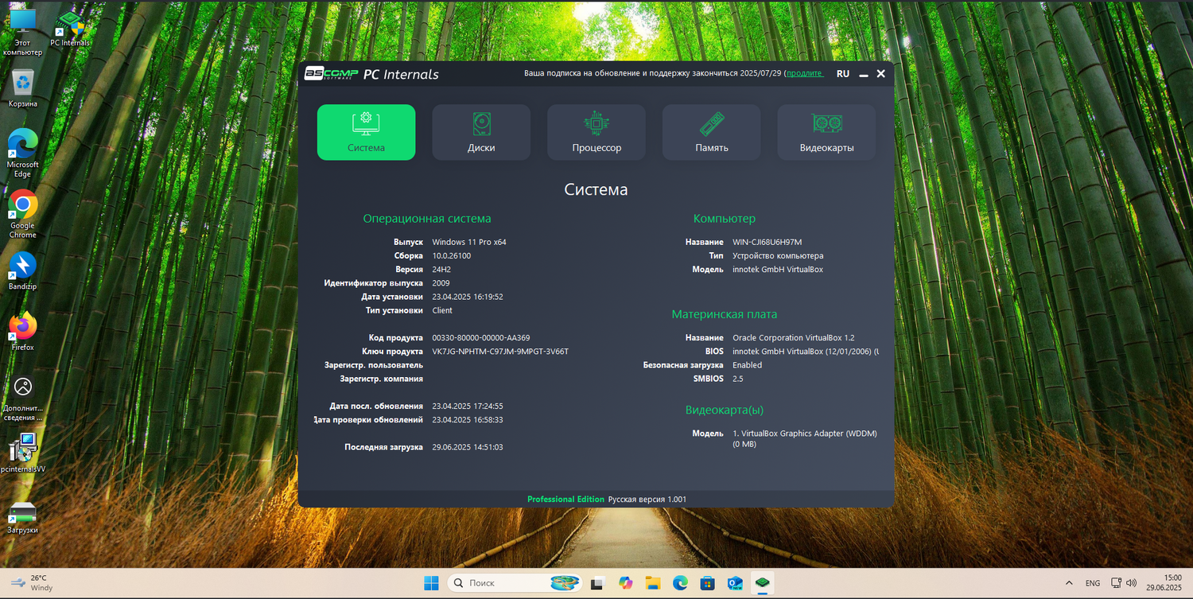Open Task View from the taskbar
The image size is (1193, 599).
pos(597,583)
